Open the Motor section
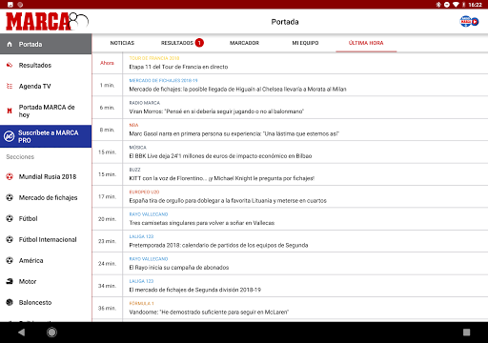The height and width of the screenshot is (343, 488). (x=46, y=281)
